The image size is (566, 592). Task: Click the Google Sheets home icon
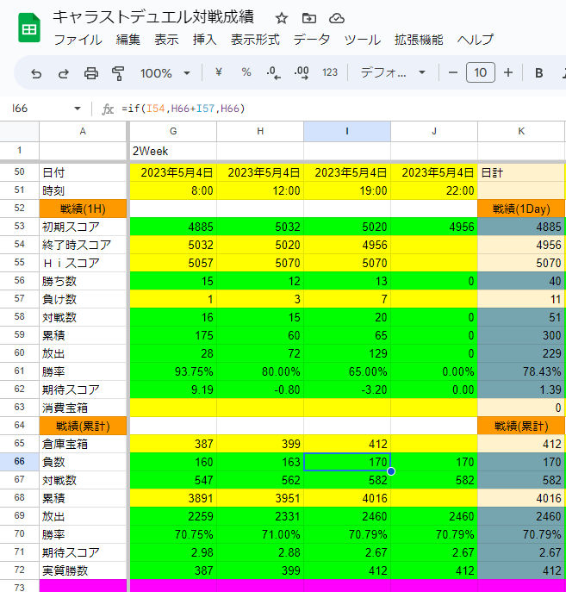(x=28, y=28)
